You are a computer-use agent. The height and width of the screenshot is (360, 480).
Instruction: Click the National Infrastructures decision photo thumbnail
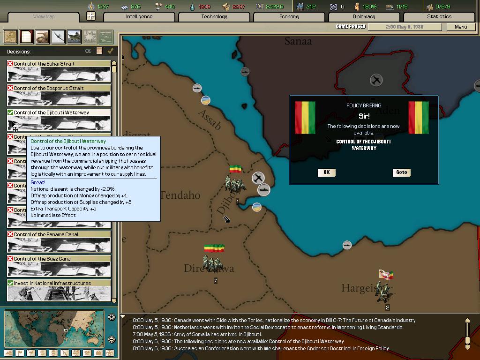[x=59, y=294]
